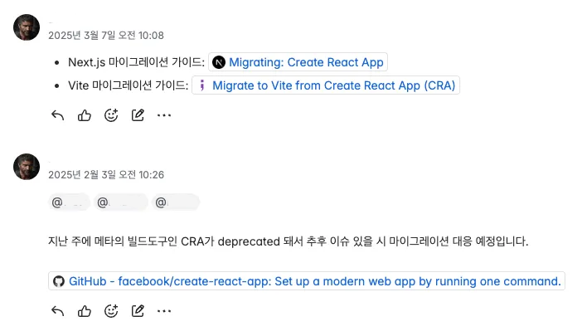This screenshot has width=582, height=331.
Task: Open more options for the March 7 comment
Action: point(164,115)
